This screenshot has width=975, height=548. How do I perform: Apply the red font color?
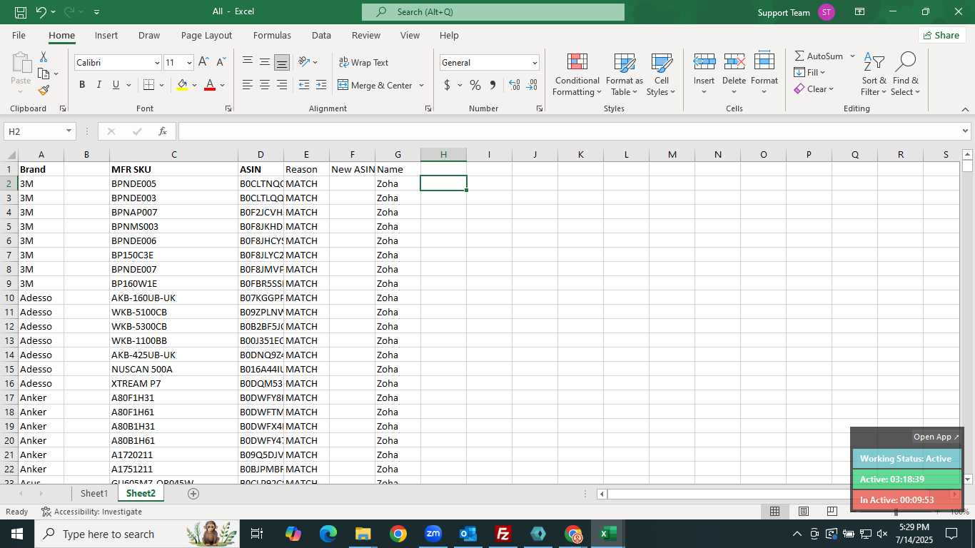point(210,85)
